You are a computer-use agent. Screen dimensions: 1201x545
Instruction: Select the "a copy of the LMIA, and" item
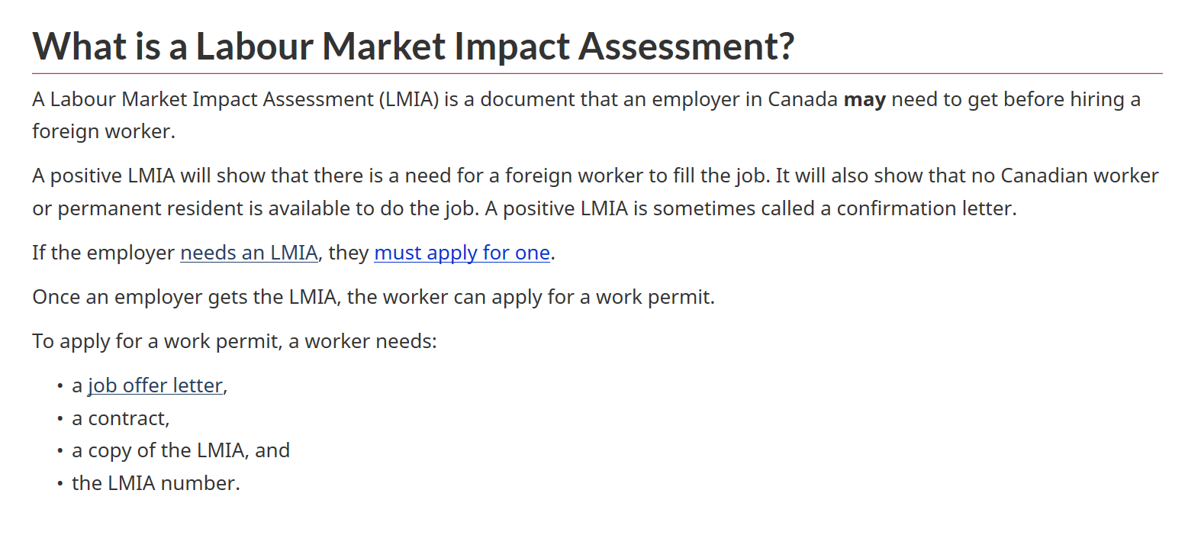pyautogui.click(x=181, y=450)
